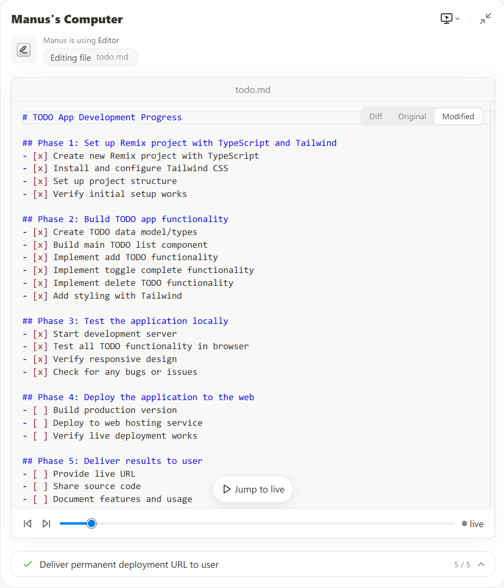Viewport: 504px width, 588px height.
Task: Click the Phase 3 heading line
Action: click(125, 321)
